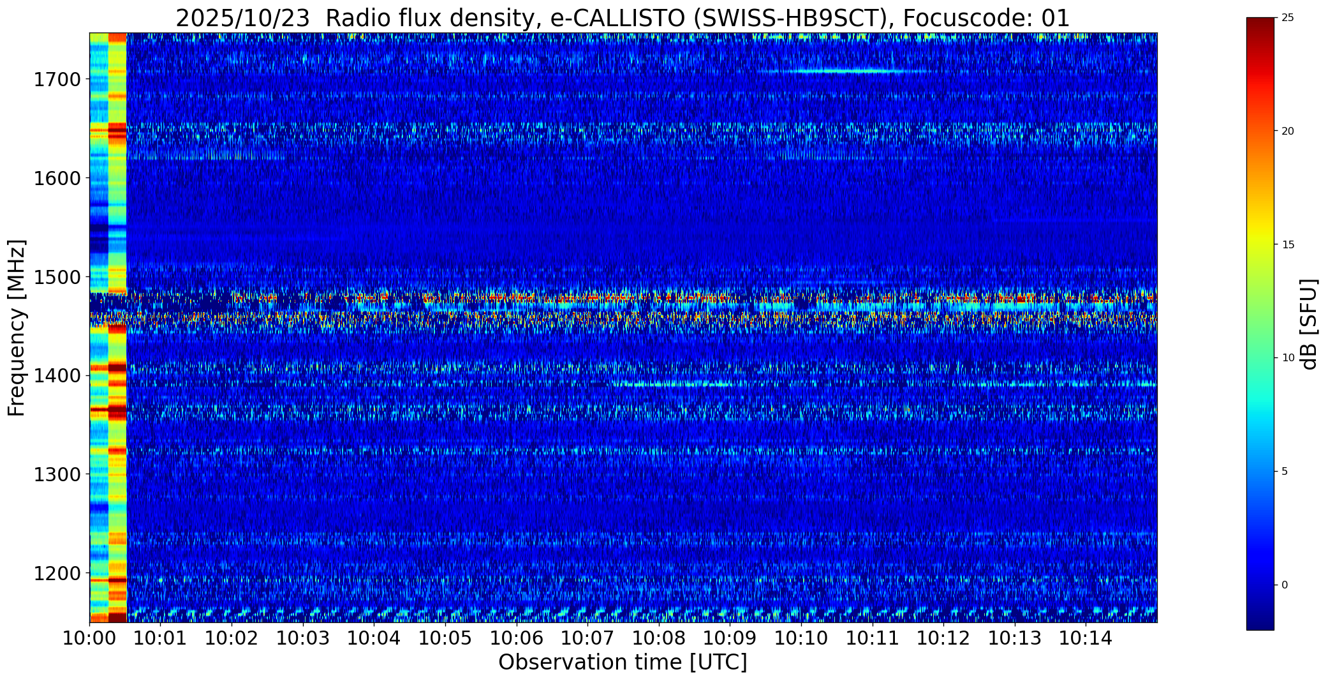Click the 'dB [SFU]' colorbar label
Image resolution: width=1328 pixels, height=681 pixels.
coord(1309,324)
